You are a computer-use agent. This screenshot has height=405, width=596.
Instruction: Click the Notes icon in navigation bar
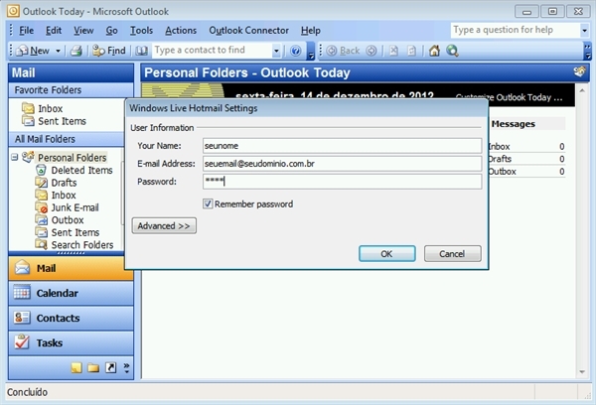pyautogui.click(x=76, y=367)
